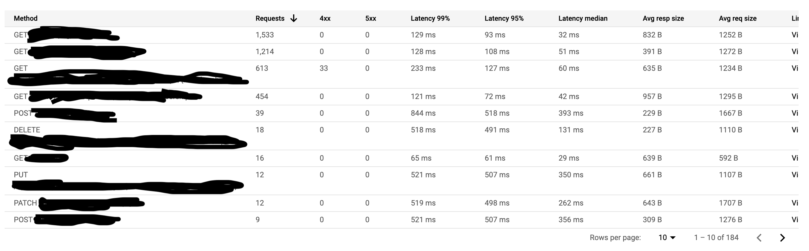The height and width of the screenshot is (251, 809).
Task: Sort table by 4xx column
Action: (x=325, y=18)
